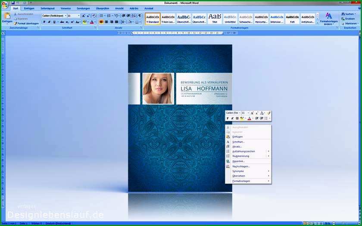Image resolution: width=362 pixels, height=226 pixels.
Task: Apply ribbon text highlight color
Action: (84, 22)
